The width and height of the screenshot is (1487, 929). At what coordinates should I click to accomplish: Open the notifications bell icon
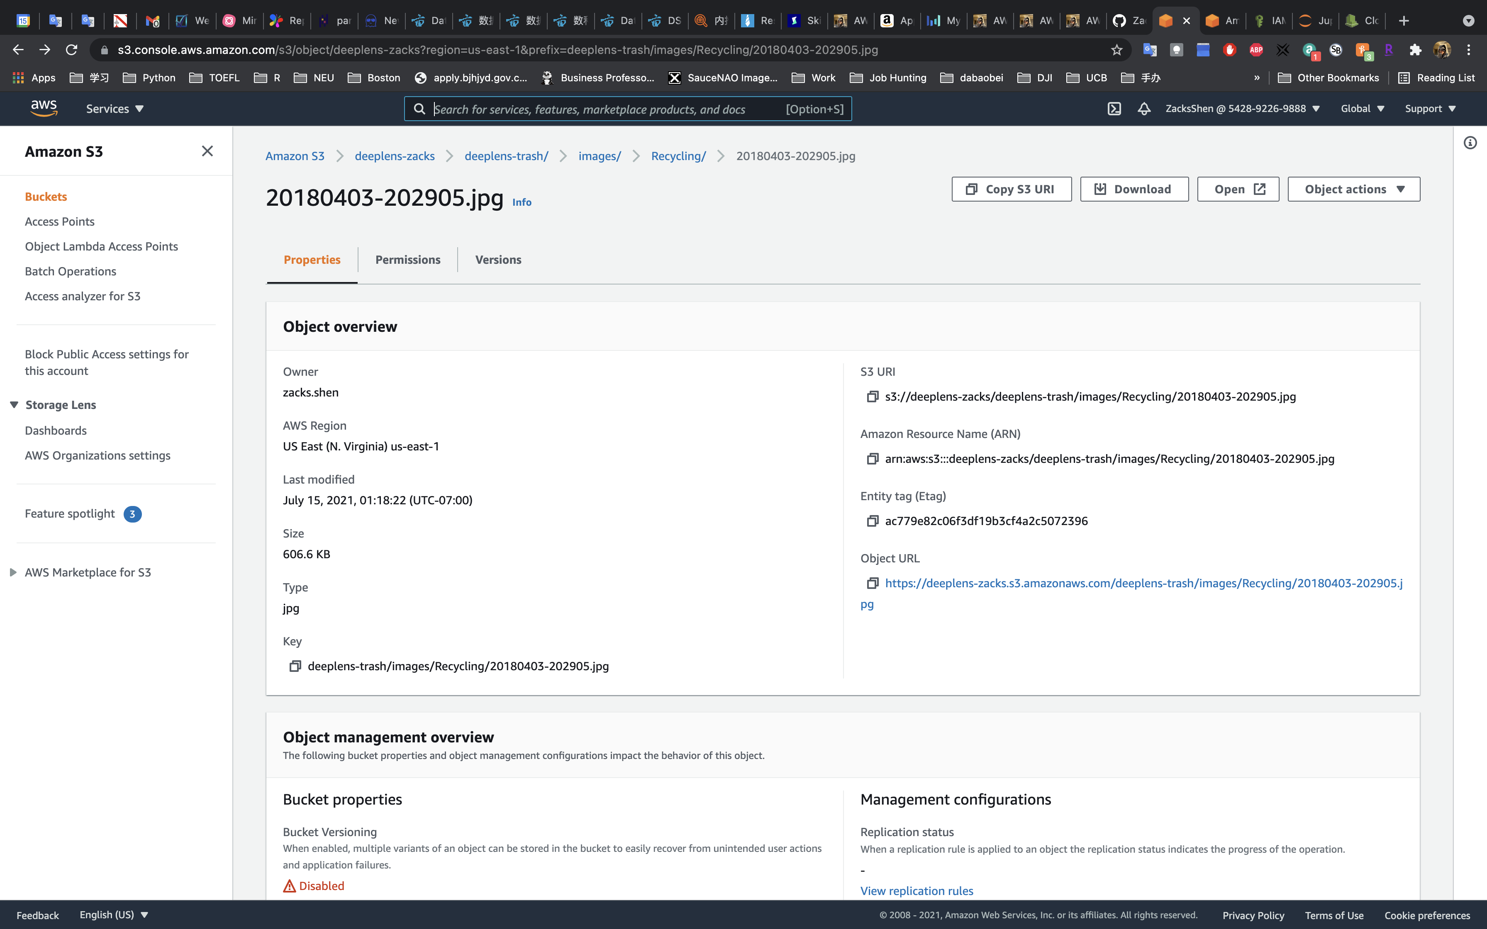coord(1143,109)
